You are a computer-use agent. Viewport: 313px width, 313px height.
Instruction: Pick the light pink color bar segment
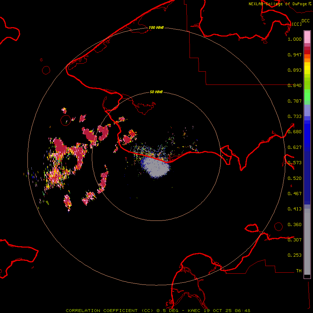(x=307, y=37)
